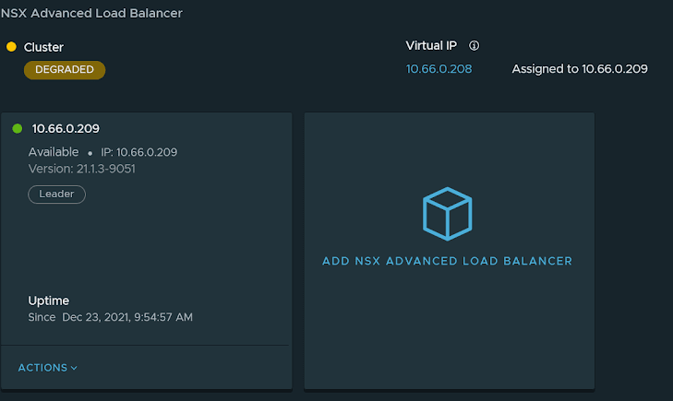The image size is (673, 401).
Task: Select the 10.66.0.209 node title
Action: (66, 128)
